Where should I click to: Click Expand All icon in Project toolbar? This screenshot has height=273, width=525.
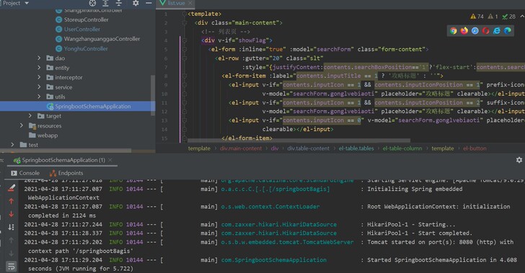[105, 4]
